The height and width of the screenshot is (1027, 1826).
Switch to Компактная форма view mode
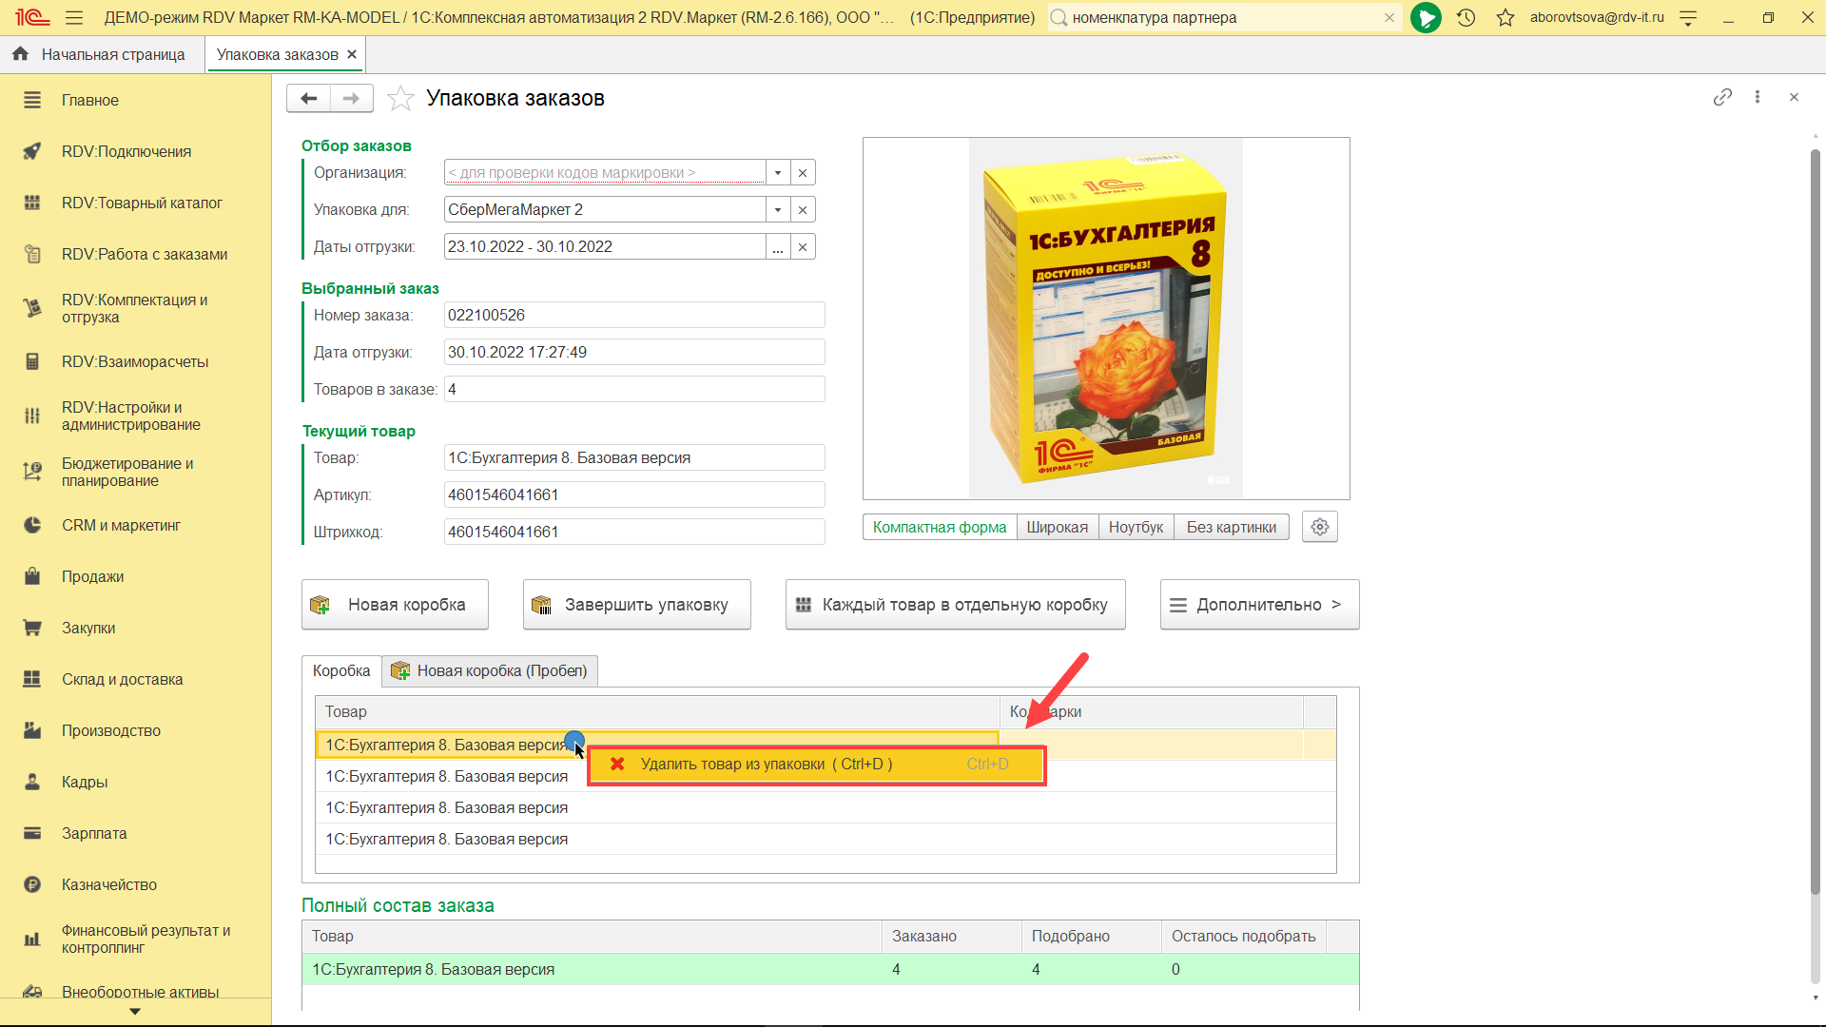click(x=939, y=527)
